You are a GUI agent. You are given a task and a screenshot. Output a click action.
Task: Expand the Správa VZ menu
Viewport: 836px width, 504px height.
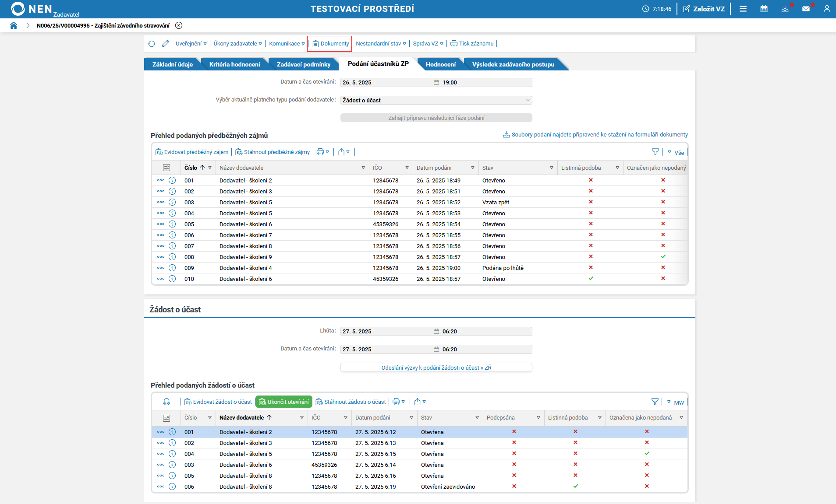click(x=428, y=44)
